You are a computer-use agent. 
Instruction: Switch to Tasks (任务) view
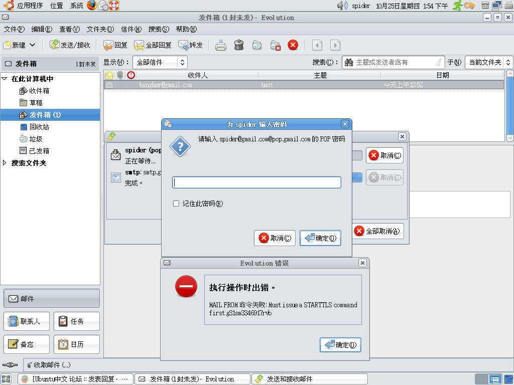pos(77,321)
